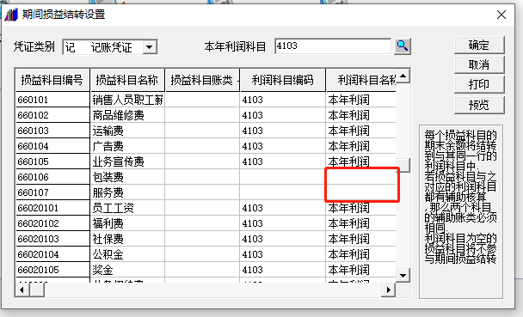Click the 损益科目账类 cell for 广告费
This screenshot has width=523, height=317.
202,146
